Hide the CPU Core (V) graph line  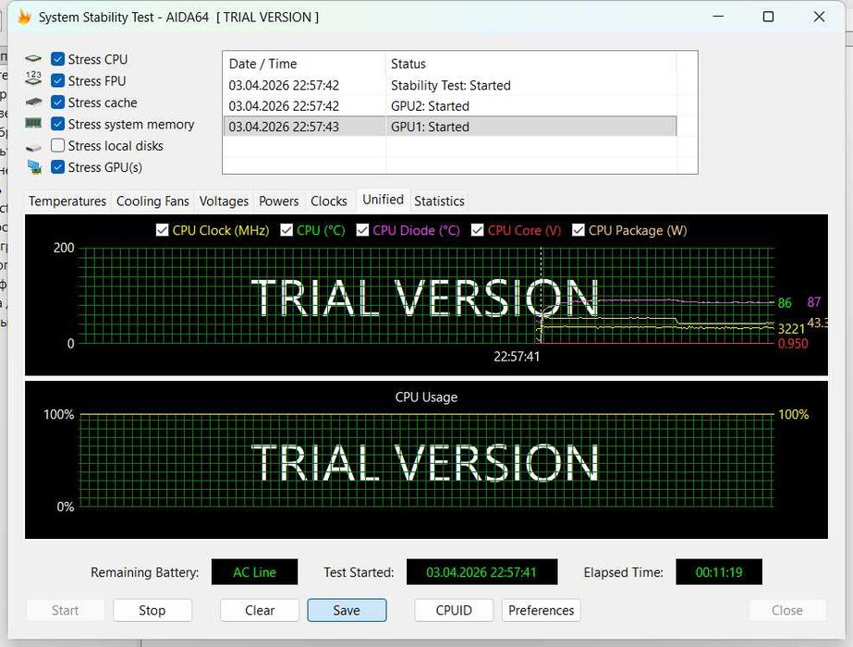pyautogui.click(x=477, y=230)
